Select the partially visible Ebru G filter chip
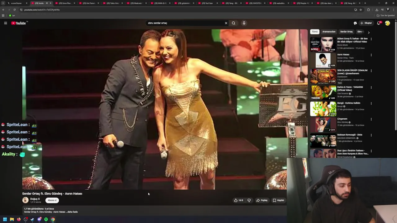This screenshot has width=397, height=223. point(360,32)
